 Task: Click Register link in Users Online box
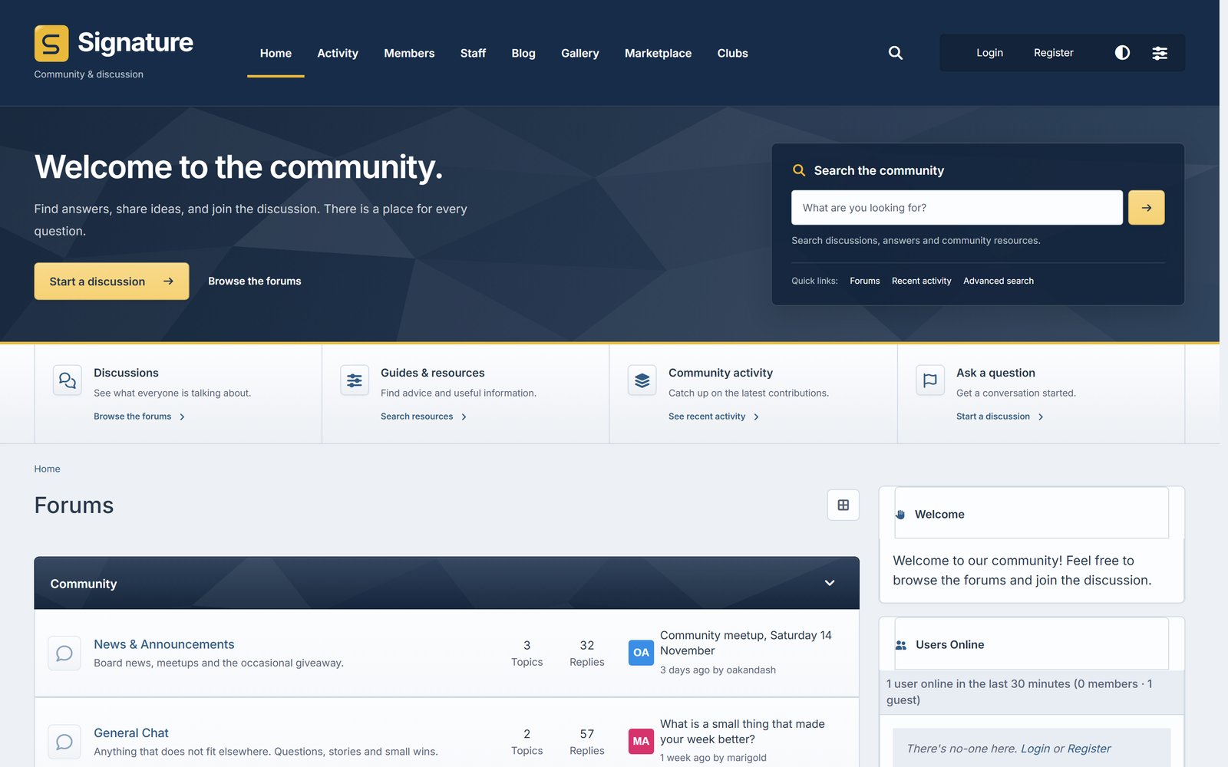pos(1088,749)
